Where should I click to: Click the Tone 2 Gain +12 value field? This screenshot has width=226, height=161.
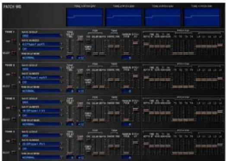click(x=80, y=91)
